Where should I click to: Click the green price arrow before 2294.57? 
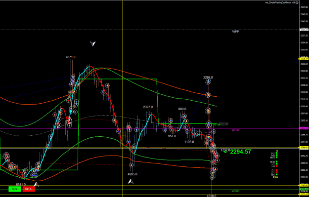click(225, 152)
